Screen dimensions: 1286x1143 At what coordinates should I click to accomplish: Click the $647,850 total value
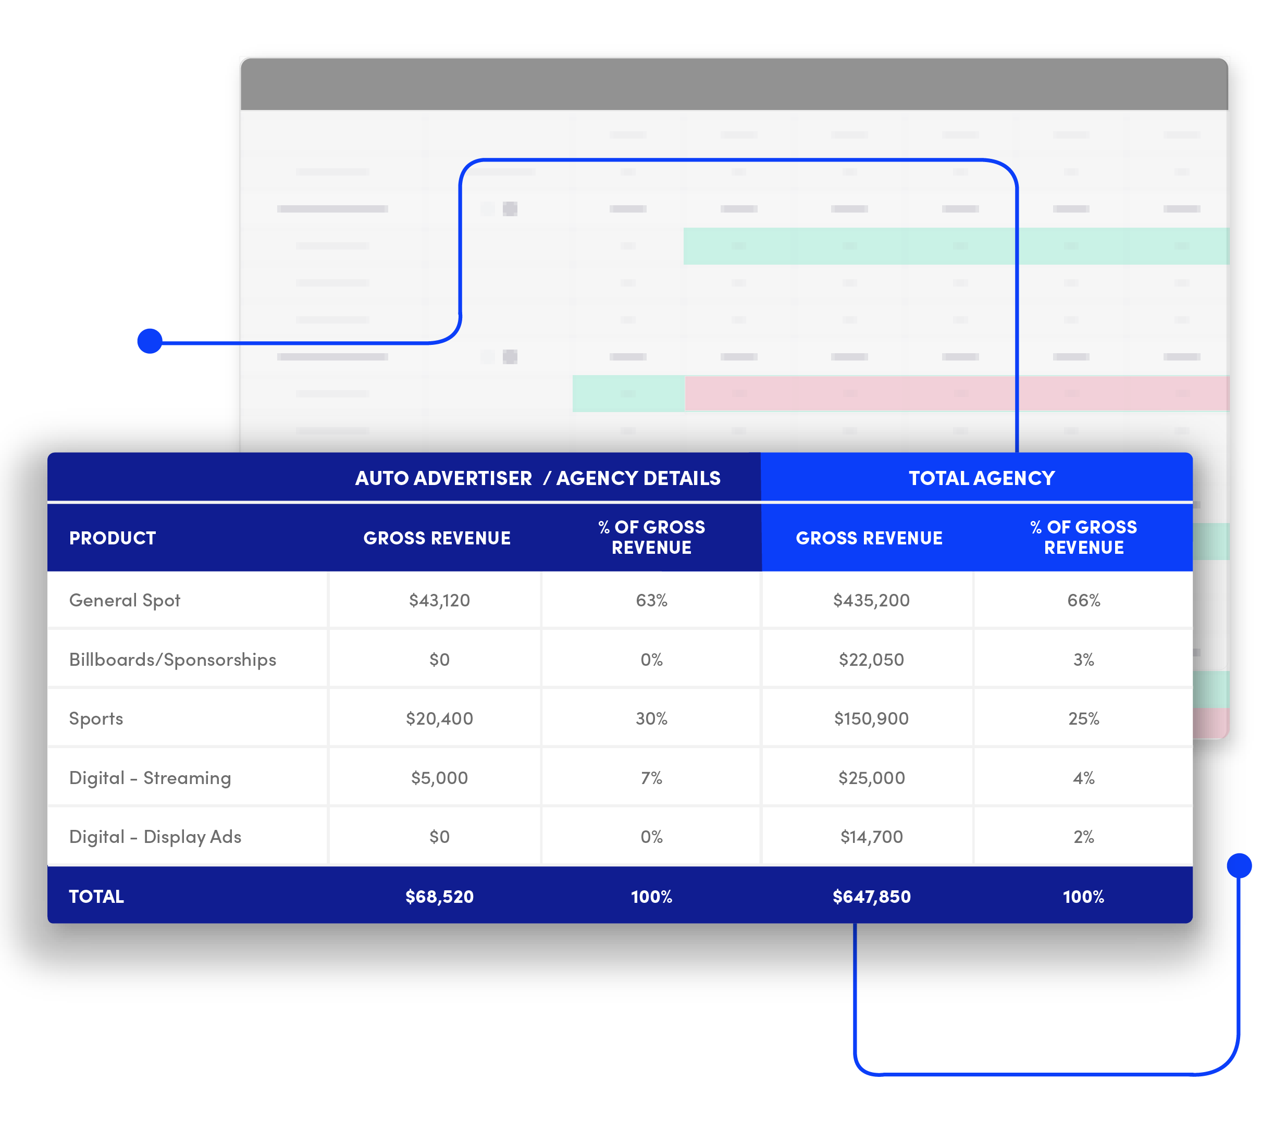click(871, 897)
